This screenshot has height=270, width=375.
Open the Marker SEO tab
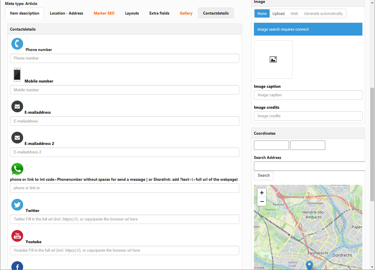coord(104,13)
